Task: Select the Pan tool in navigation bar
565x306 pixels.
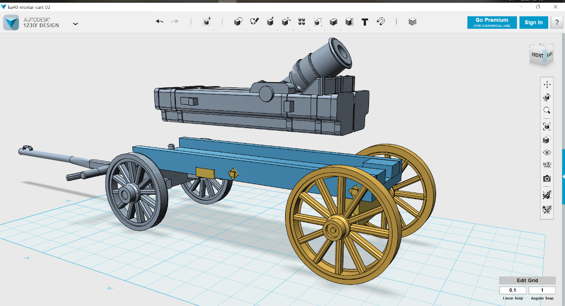Action: (x=547, y=84)
